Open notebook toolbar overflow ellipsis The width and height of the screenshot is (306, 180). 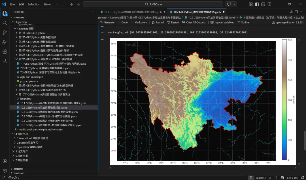(x=254, y=22)
